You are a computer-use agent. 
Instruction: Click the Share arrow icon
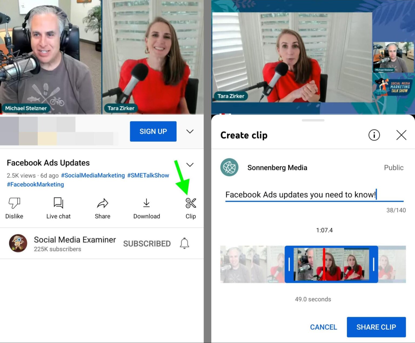click(x=102, y=203)
